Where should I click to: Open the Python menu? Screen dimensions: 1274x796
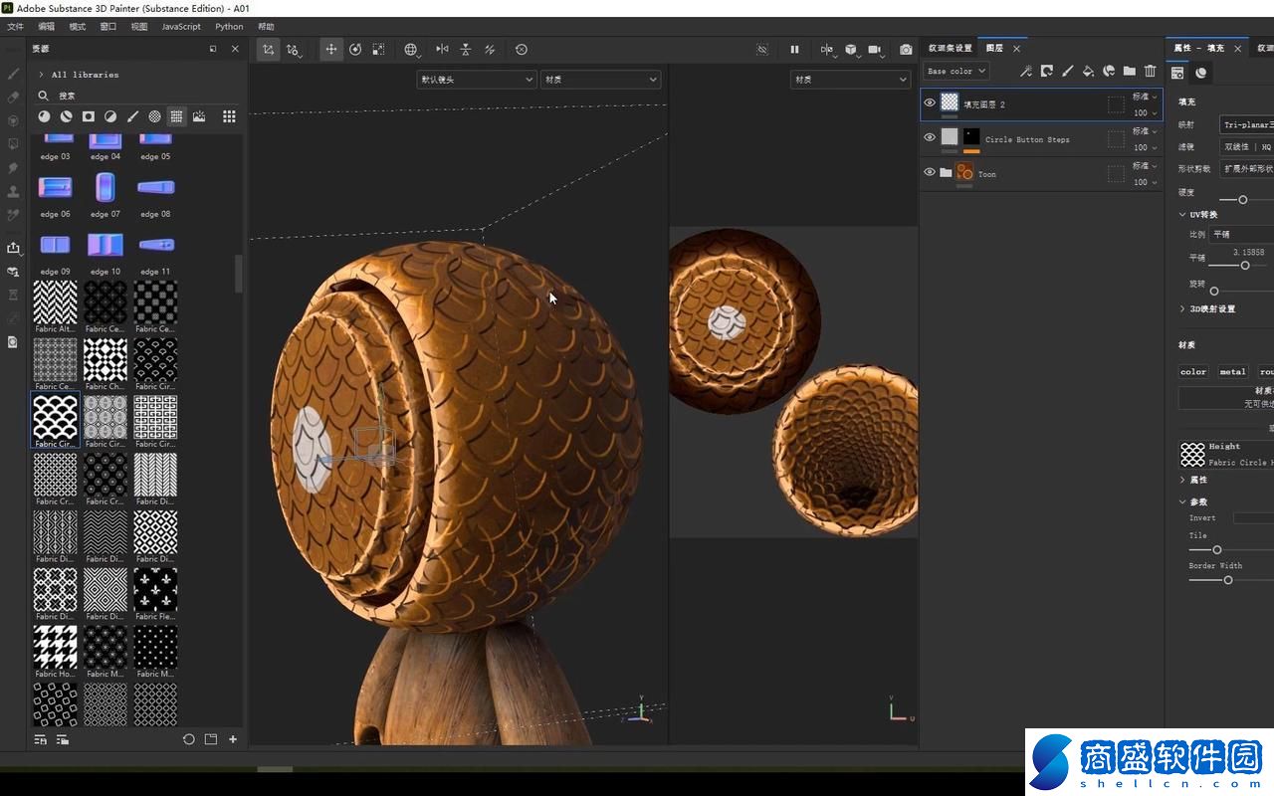(229, 27)
